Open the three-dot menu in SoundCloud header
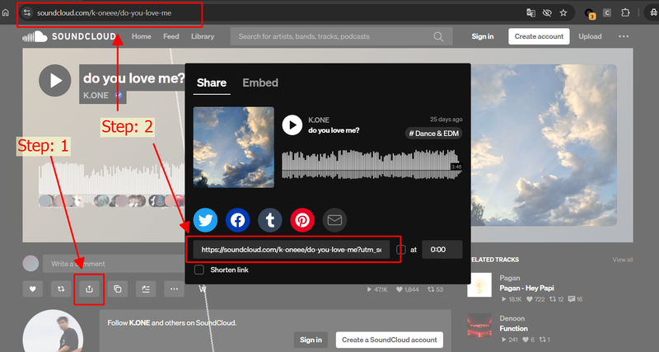The height and width of the screenshot is (352, 659). tap(624, 36)
